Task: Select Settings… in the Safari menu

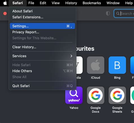Action: coord(42,26)
